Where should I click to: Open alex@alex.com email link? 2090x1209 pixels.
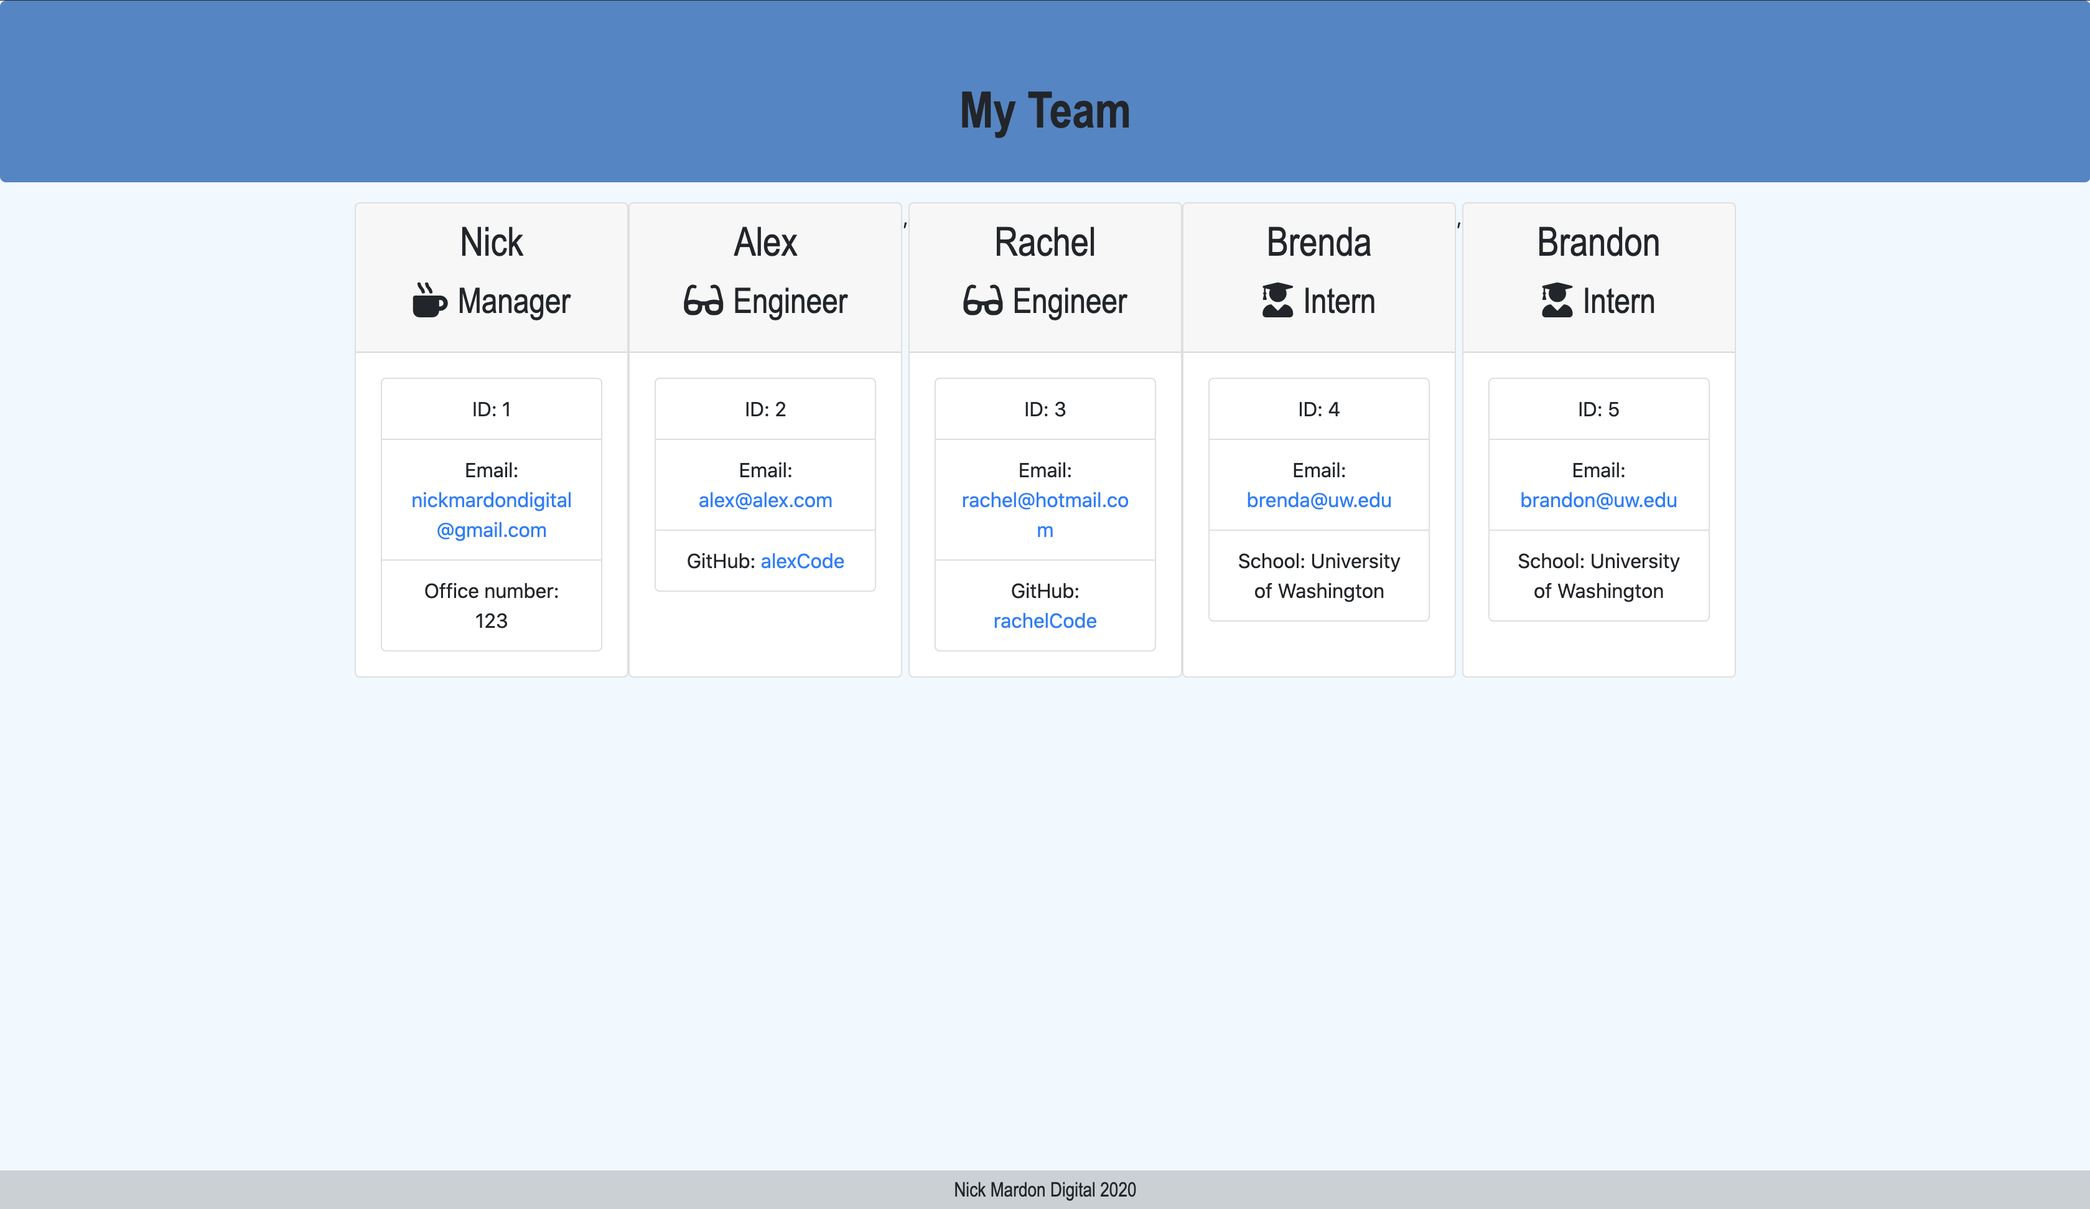(764, 500)
